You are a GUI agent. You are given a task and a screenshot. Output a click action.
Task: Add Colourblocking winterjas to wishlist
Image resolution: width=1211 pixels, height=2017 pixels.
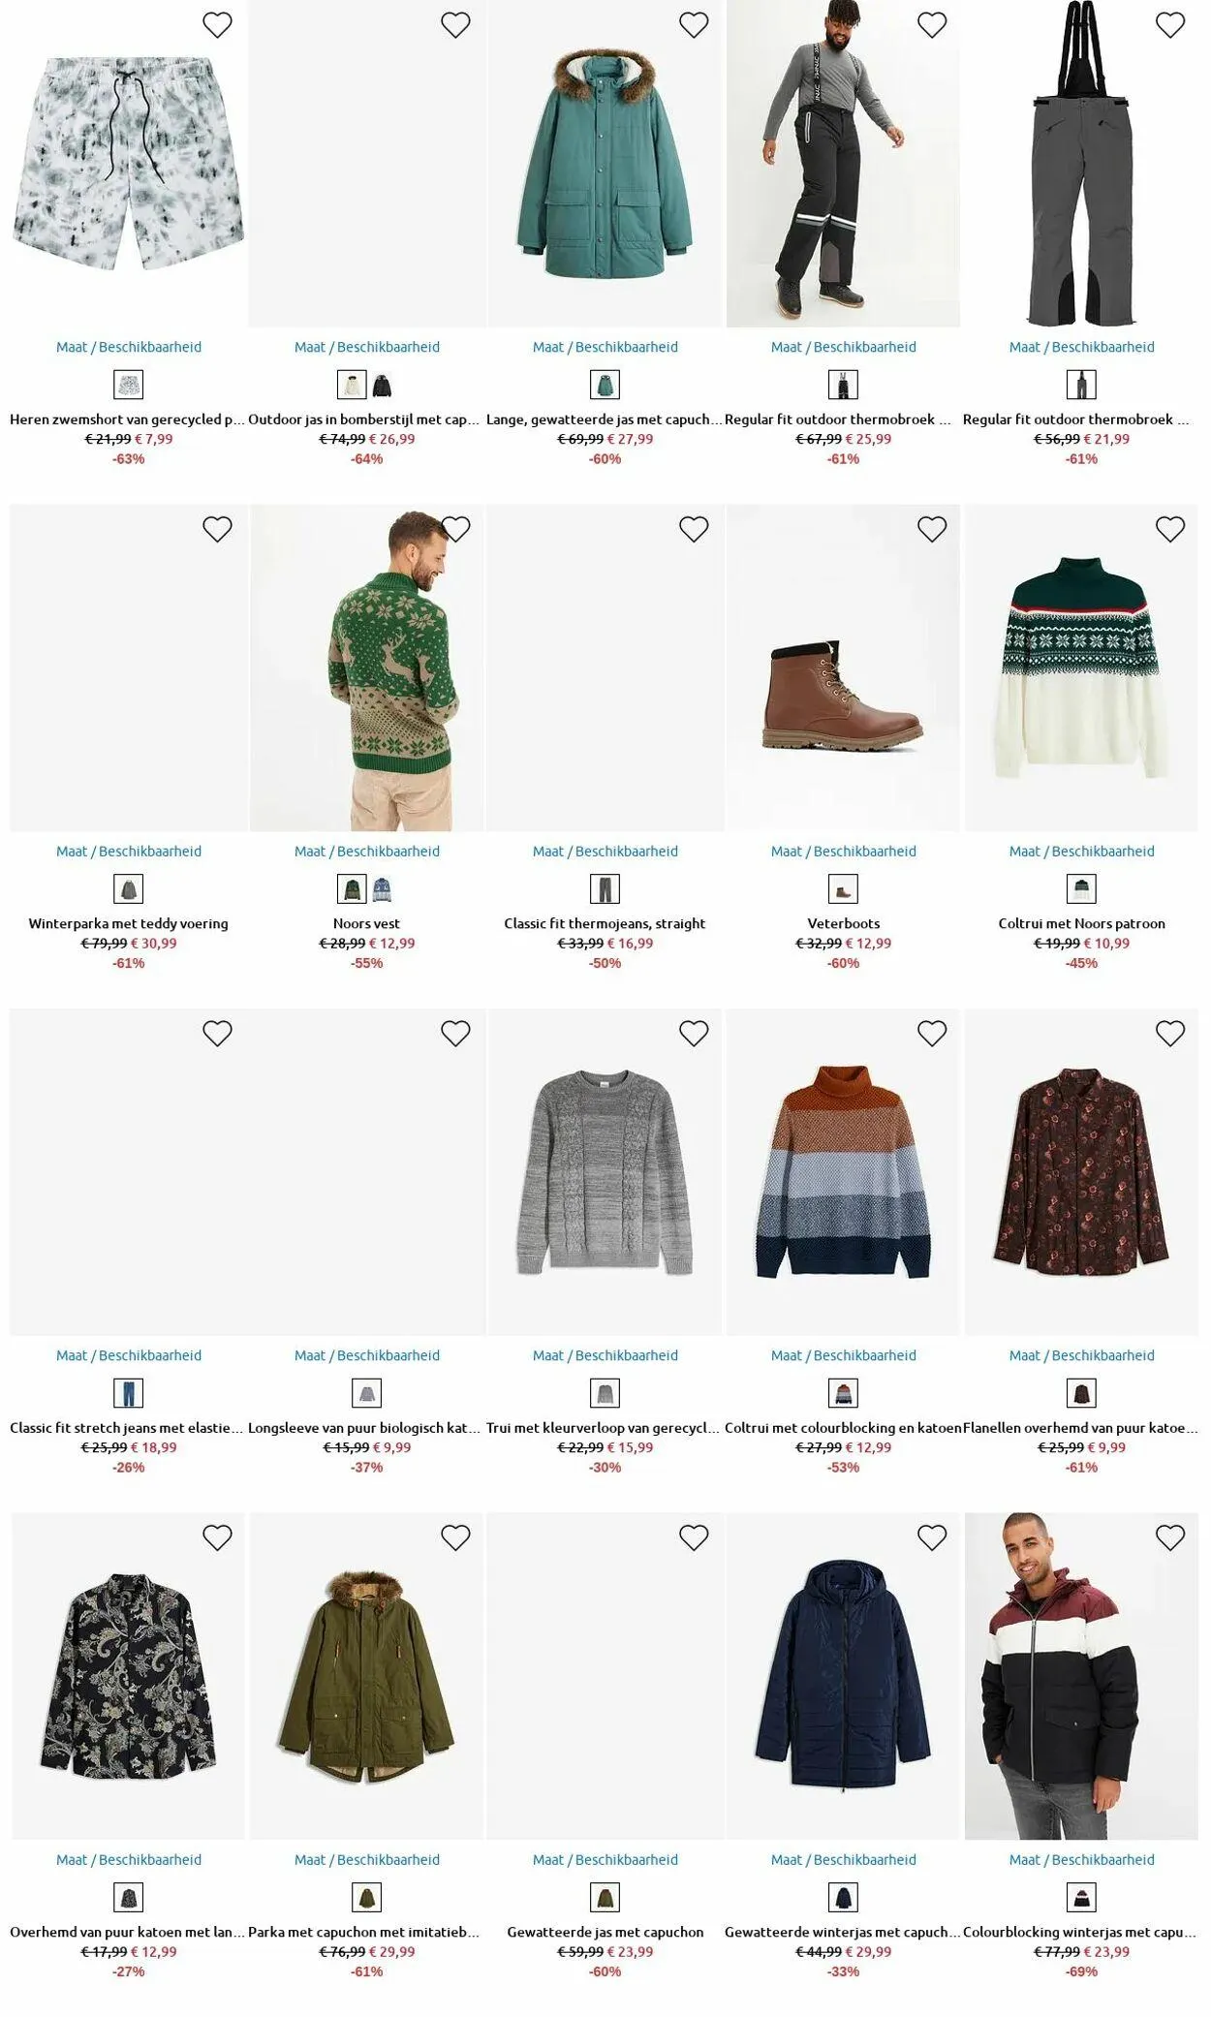tap(1170, 1537)
